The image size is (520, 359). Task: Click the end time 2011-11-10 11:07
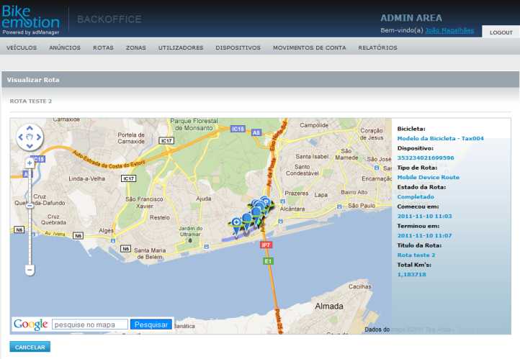click(424, 236)
